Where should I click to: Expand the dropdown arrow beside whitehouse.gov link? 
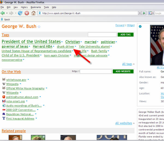28,80
